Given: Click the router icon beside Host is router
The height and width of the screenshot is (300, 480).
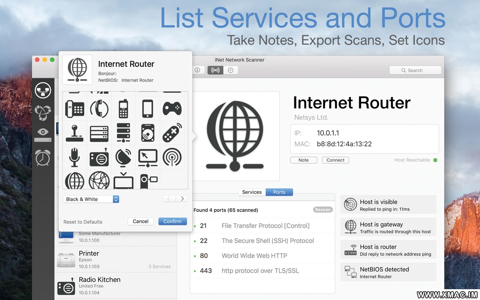Looking at the screenshot, I should [350, 250].
